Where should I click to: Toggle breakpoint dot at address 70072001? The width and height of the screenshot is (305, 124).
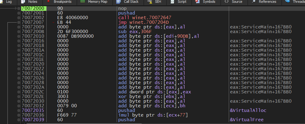[19, 13]
